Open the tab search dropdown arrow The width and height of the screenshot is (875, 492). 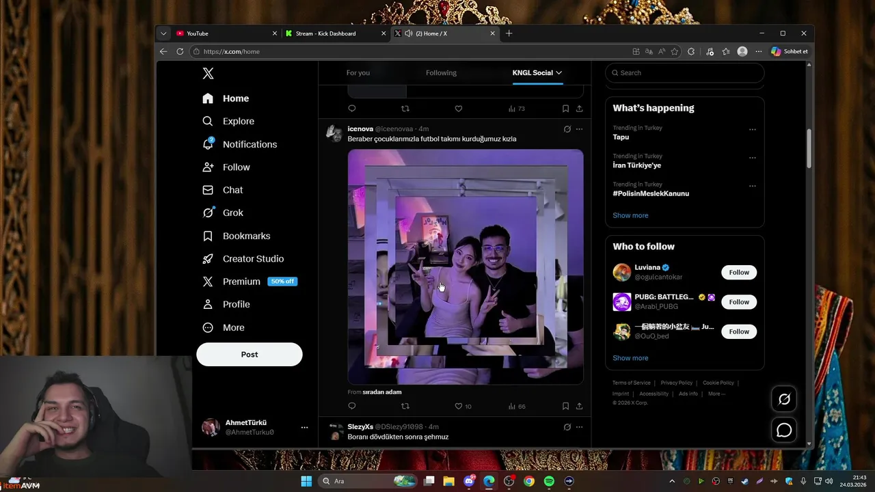tap(163, 33)
